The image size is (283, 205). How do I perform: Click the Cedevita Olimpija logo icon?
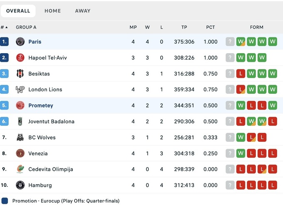point(20,169)
